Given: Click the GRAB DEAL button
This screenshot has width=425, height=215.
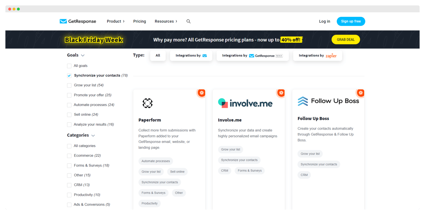Looking at the screenshot, I should coord(346,40).
